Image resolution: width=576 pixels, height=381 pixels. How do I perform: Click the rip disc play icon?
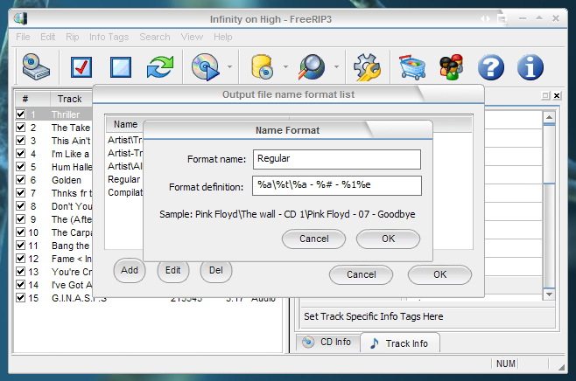click(x=205, y=66)
